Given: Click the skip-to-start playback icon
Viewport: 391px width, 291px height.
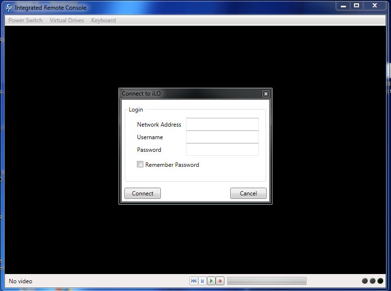Looking at the screenshot, I should pyautogui.click(x=193, y=281).
